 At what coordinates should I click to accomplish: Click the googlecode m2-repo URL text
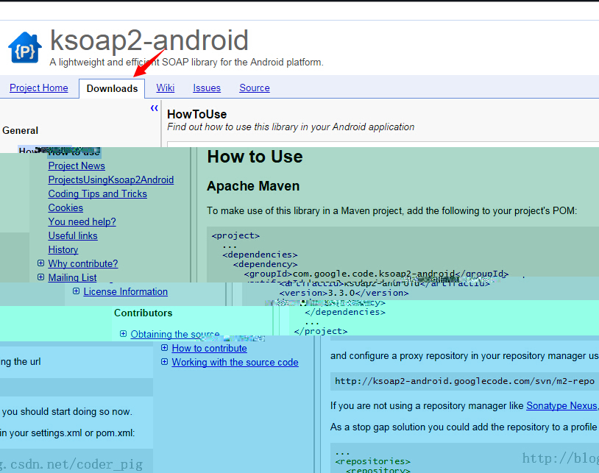point(464,381)
